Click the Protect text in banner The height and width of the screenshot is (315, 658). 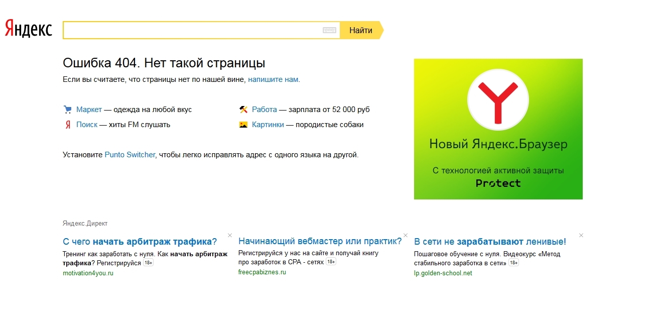[x=498, y=183]
